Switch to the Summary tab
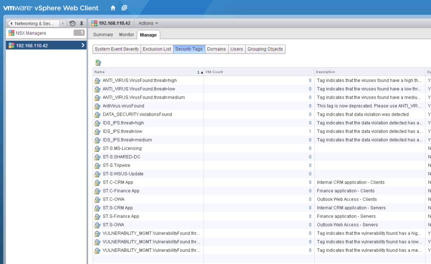 click(103, 34)
